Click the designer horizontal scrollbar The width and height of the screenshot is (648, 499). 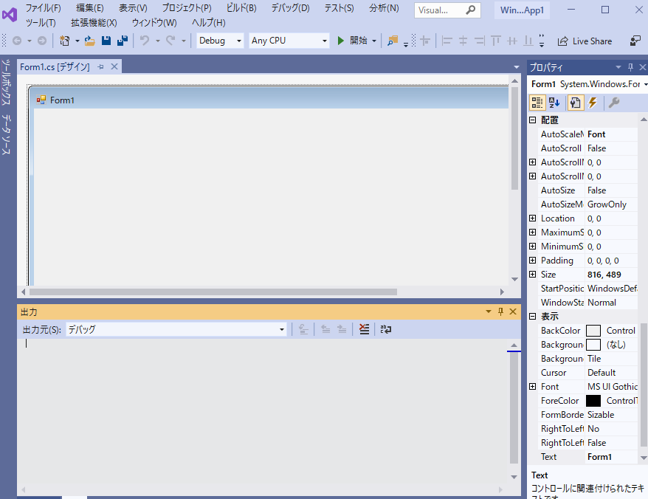point(213,292)
